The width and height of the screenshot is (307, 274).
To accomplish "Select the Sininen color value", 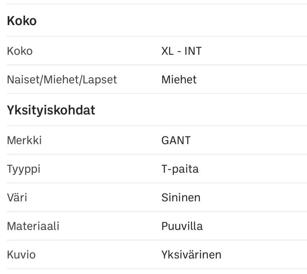I will pyautogui.click(x=181, y=197).
